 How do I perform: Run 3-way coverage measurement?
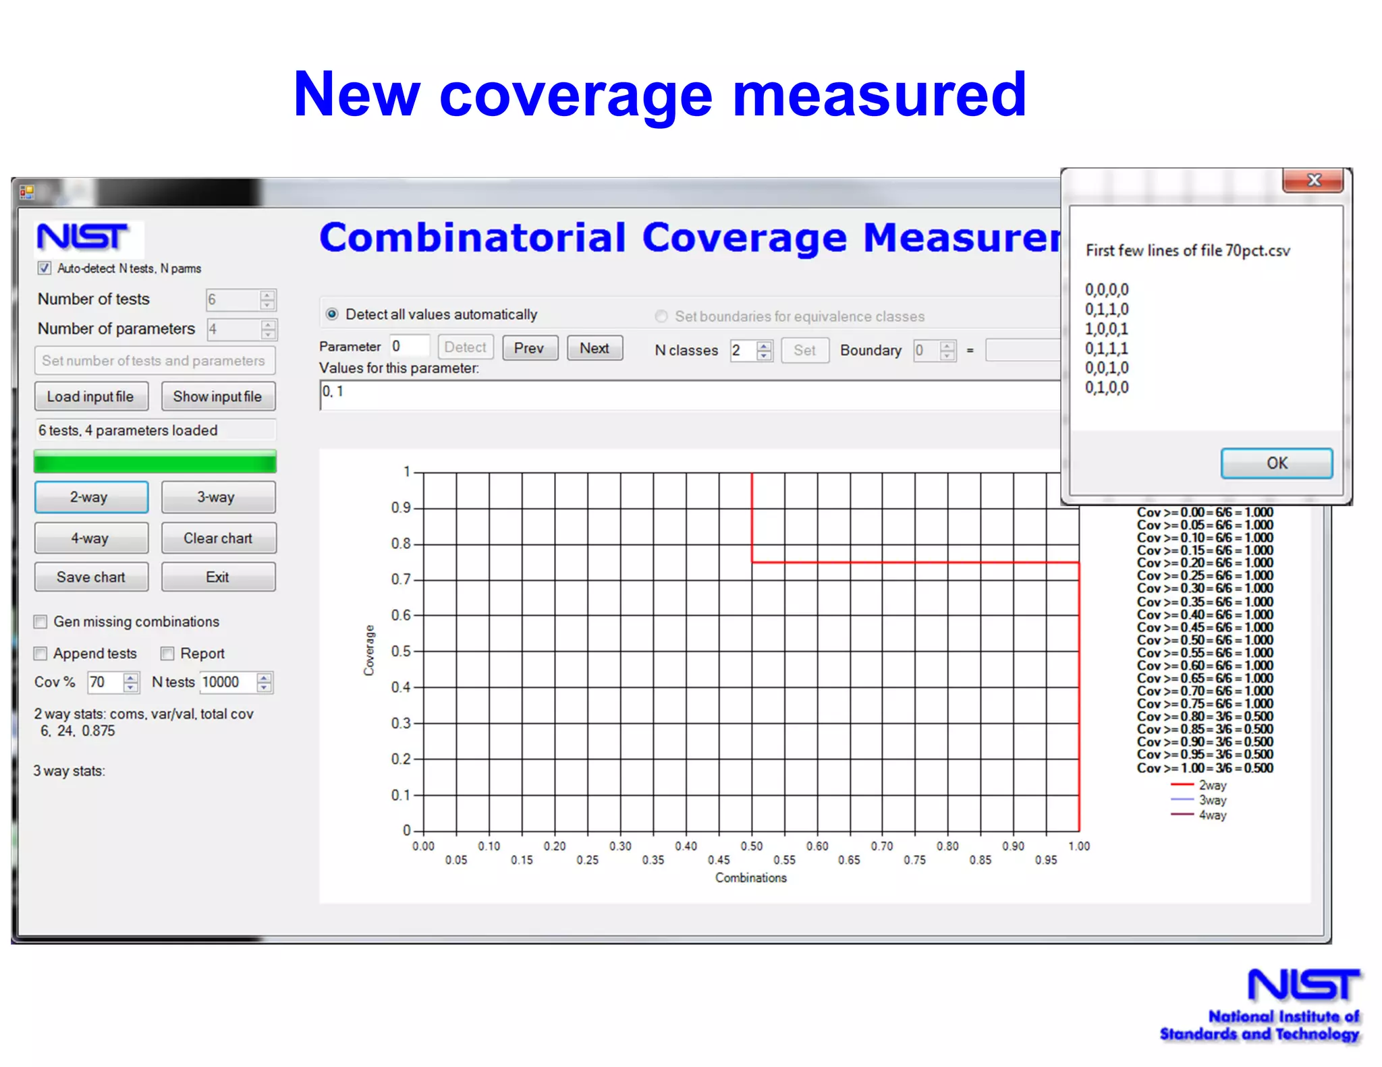point(218,497)
